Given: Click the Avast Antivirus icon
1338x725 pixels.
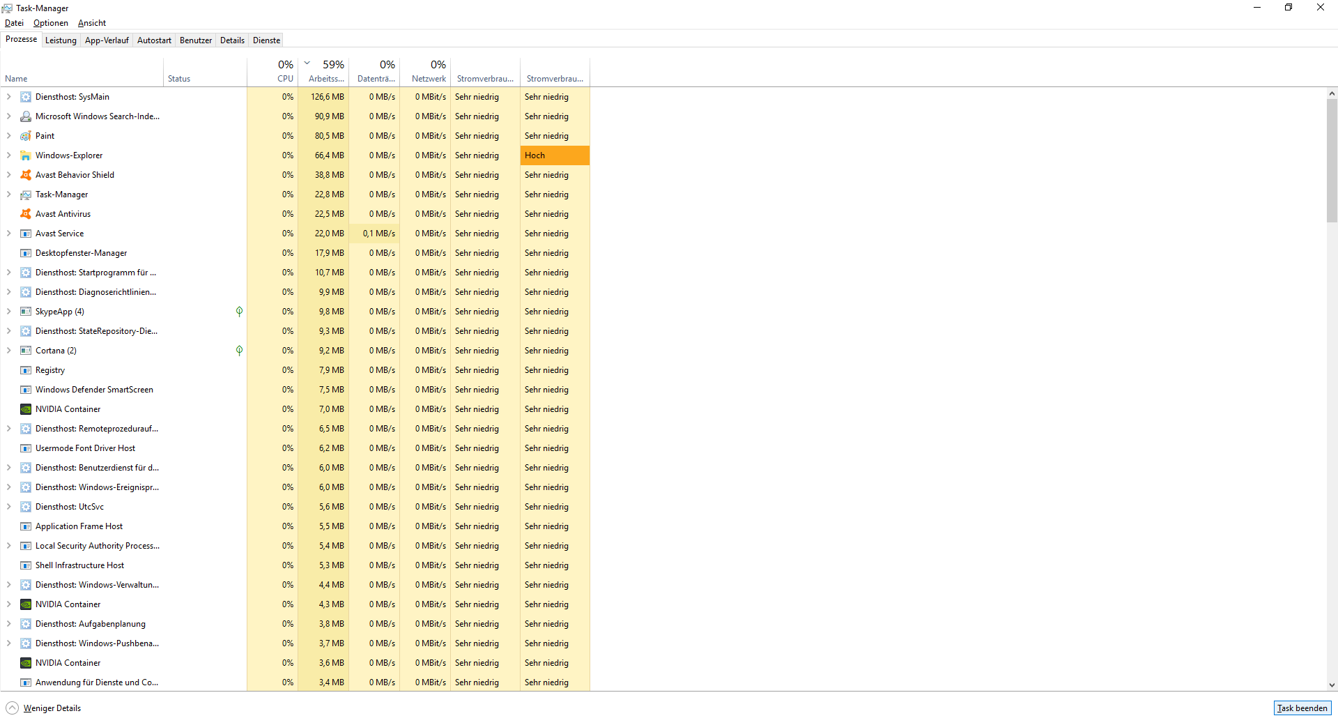Looking at the screenshot, I should (26, 214).
